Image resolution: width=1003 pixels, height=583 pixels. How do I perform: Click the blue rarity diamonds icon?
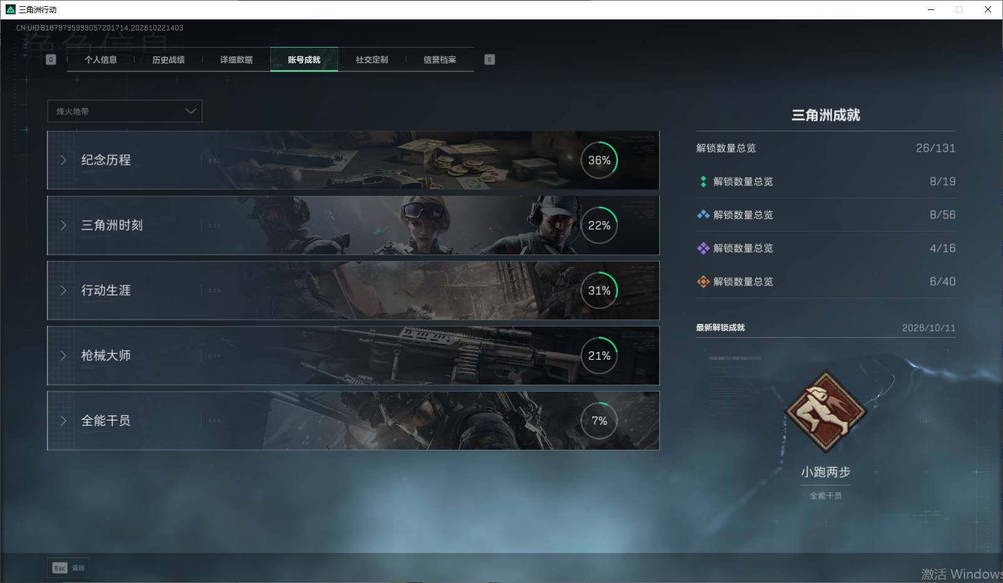tap(703, 215)
